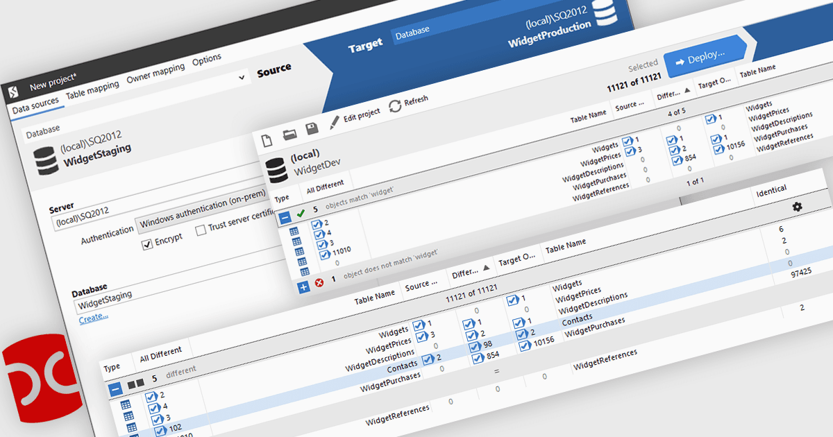The width and height of the screenshot is (833, 437).
Task: Click the '4 of 5' count text
Action: tap(677, 112)
